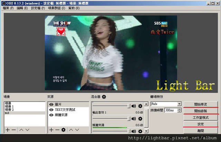Select the 場景 scene
The width and height of the screenshot is (221, 142).
coord(25,104)
